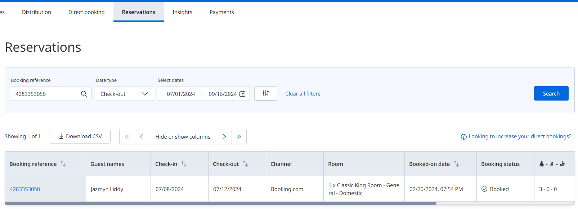
Task: Open the calendar icon in date range
Action: [242, 94]
